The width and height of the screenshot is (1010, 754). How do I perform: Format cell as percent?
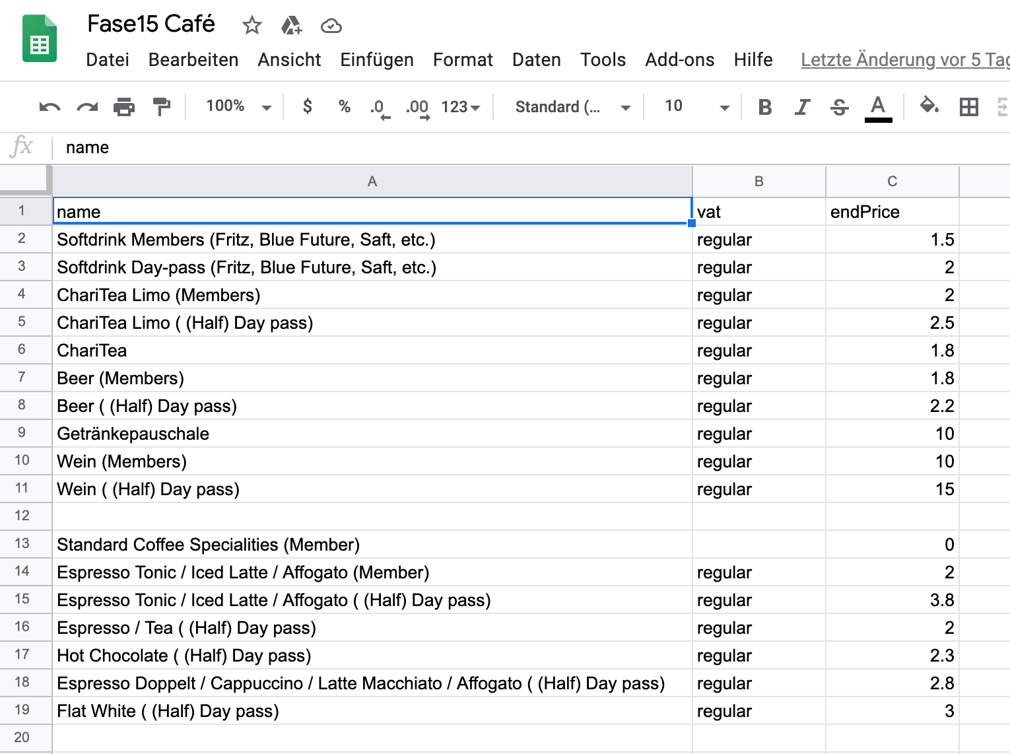point(343,106)
